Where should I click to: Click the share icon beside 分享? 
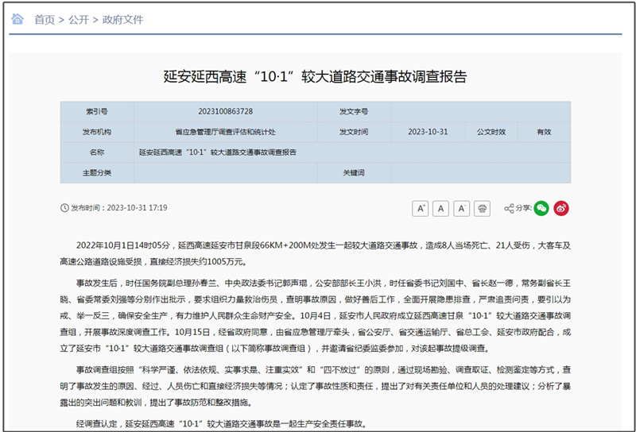click(x=509, y=208)
